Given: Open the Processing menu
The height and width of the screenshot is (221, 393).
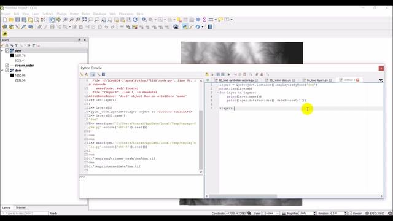Looking at the screenshot, I should [126, 14].
